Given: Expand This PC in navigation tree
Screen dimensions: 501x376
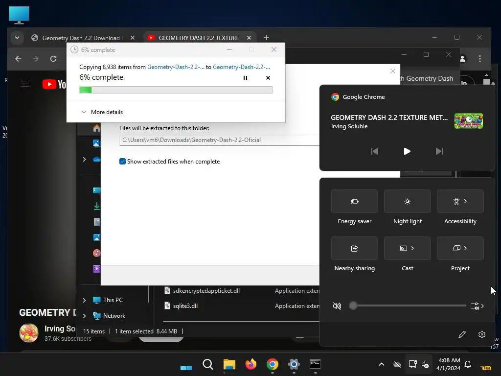Looking at the screenshot, I should [x=84, y=300].
